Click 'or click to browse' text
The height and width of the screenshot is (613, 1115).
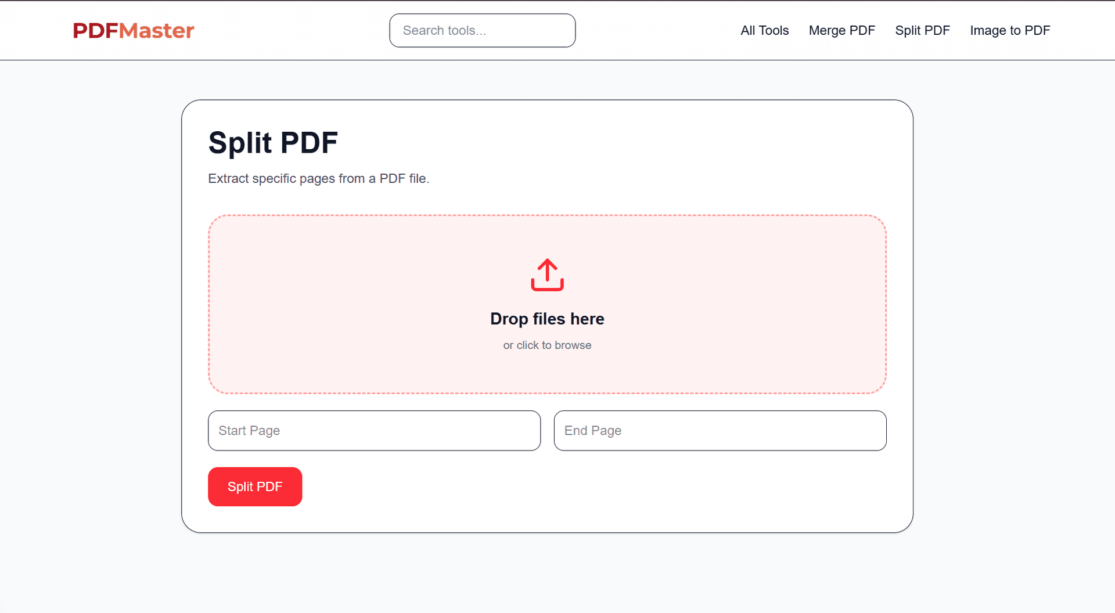(547, 345)
